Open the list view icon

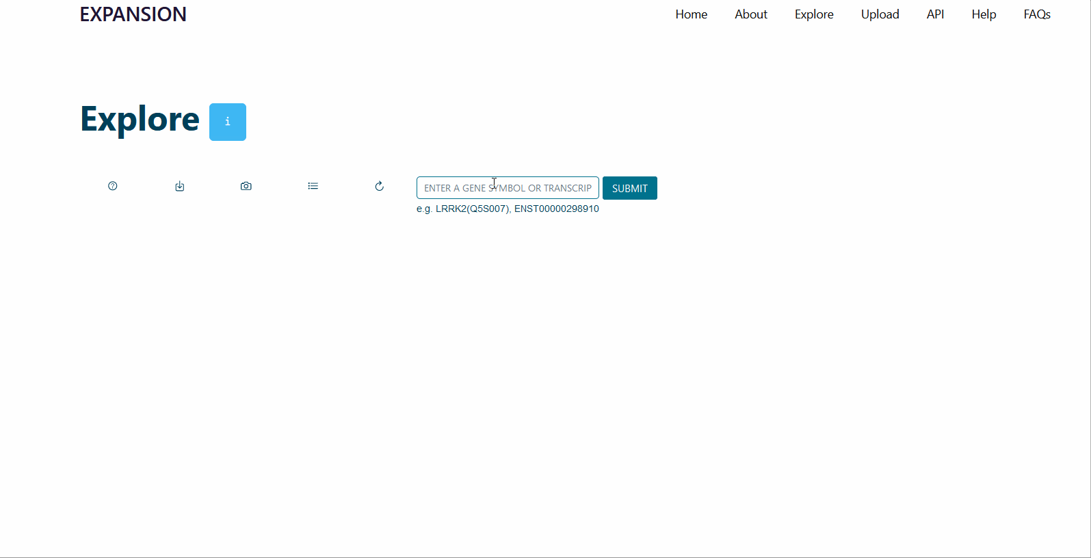point(313,186)
